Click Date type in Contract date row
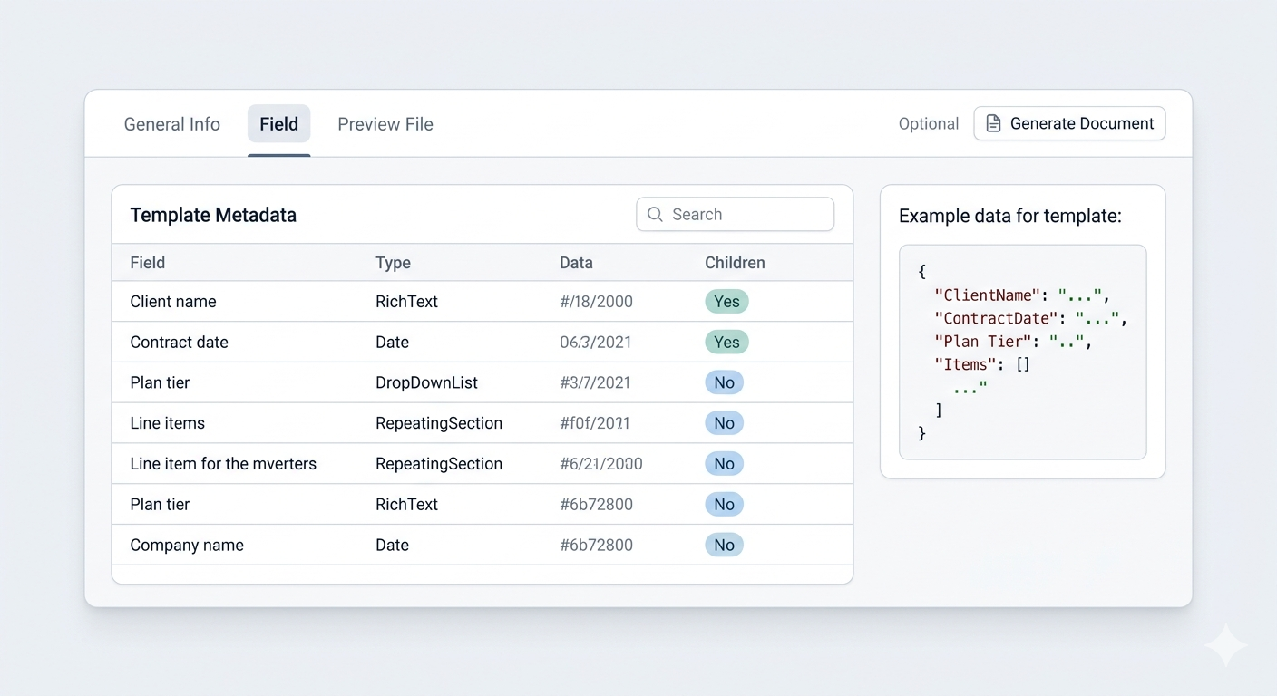Viewport: 1277px width, 696px height. coord(392,343)
